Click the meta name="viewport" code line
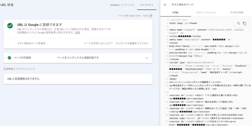The height and width of the screenshot is (126, 252). tap(207, 31)
